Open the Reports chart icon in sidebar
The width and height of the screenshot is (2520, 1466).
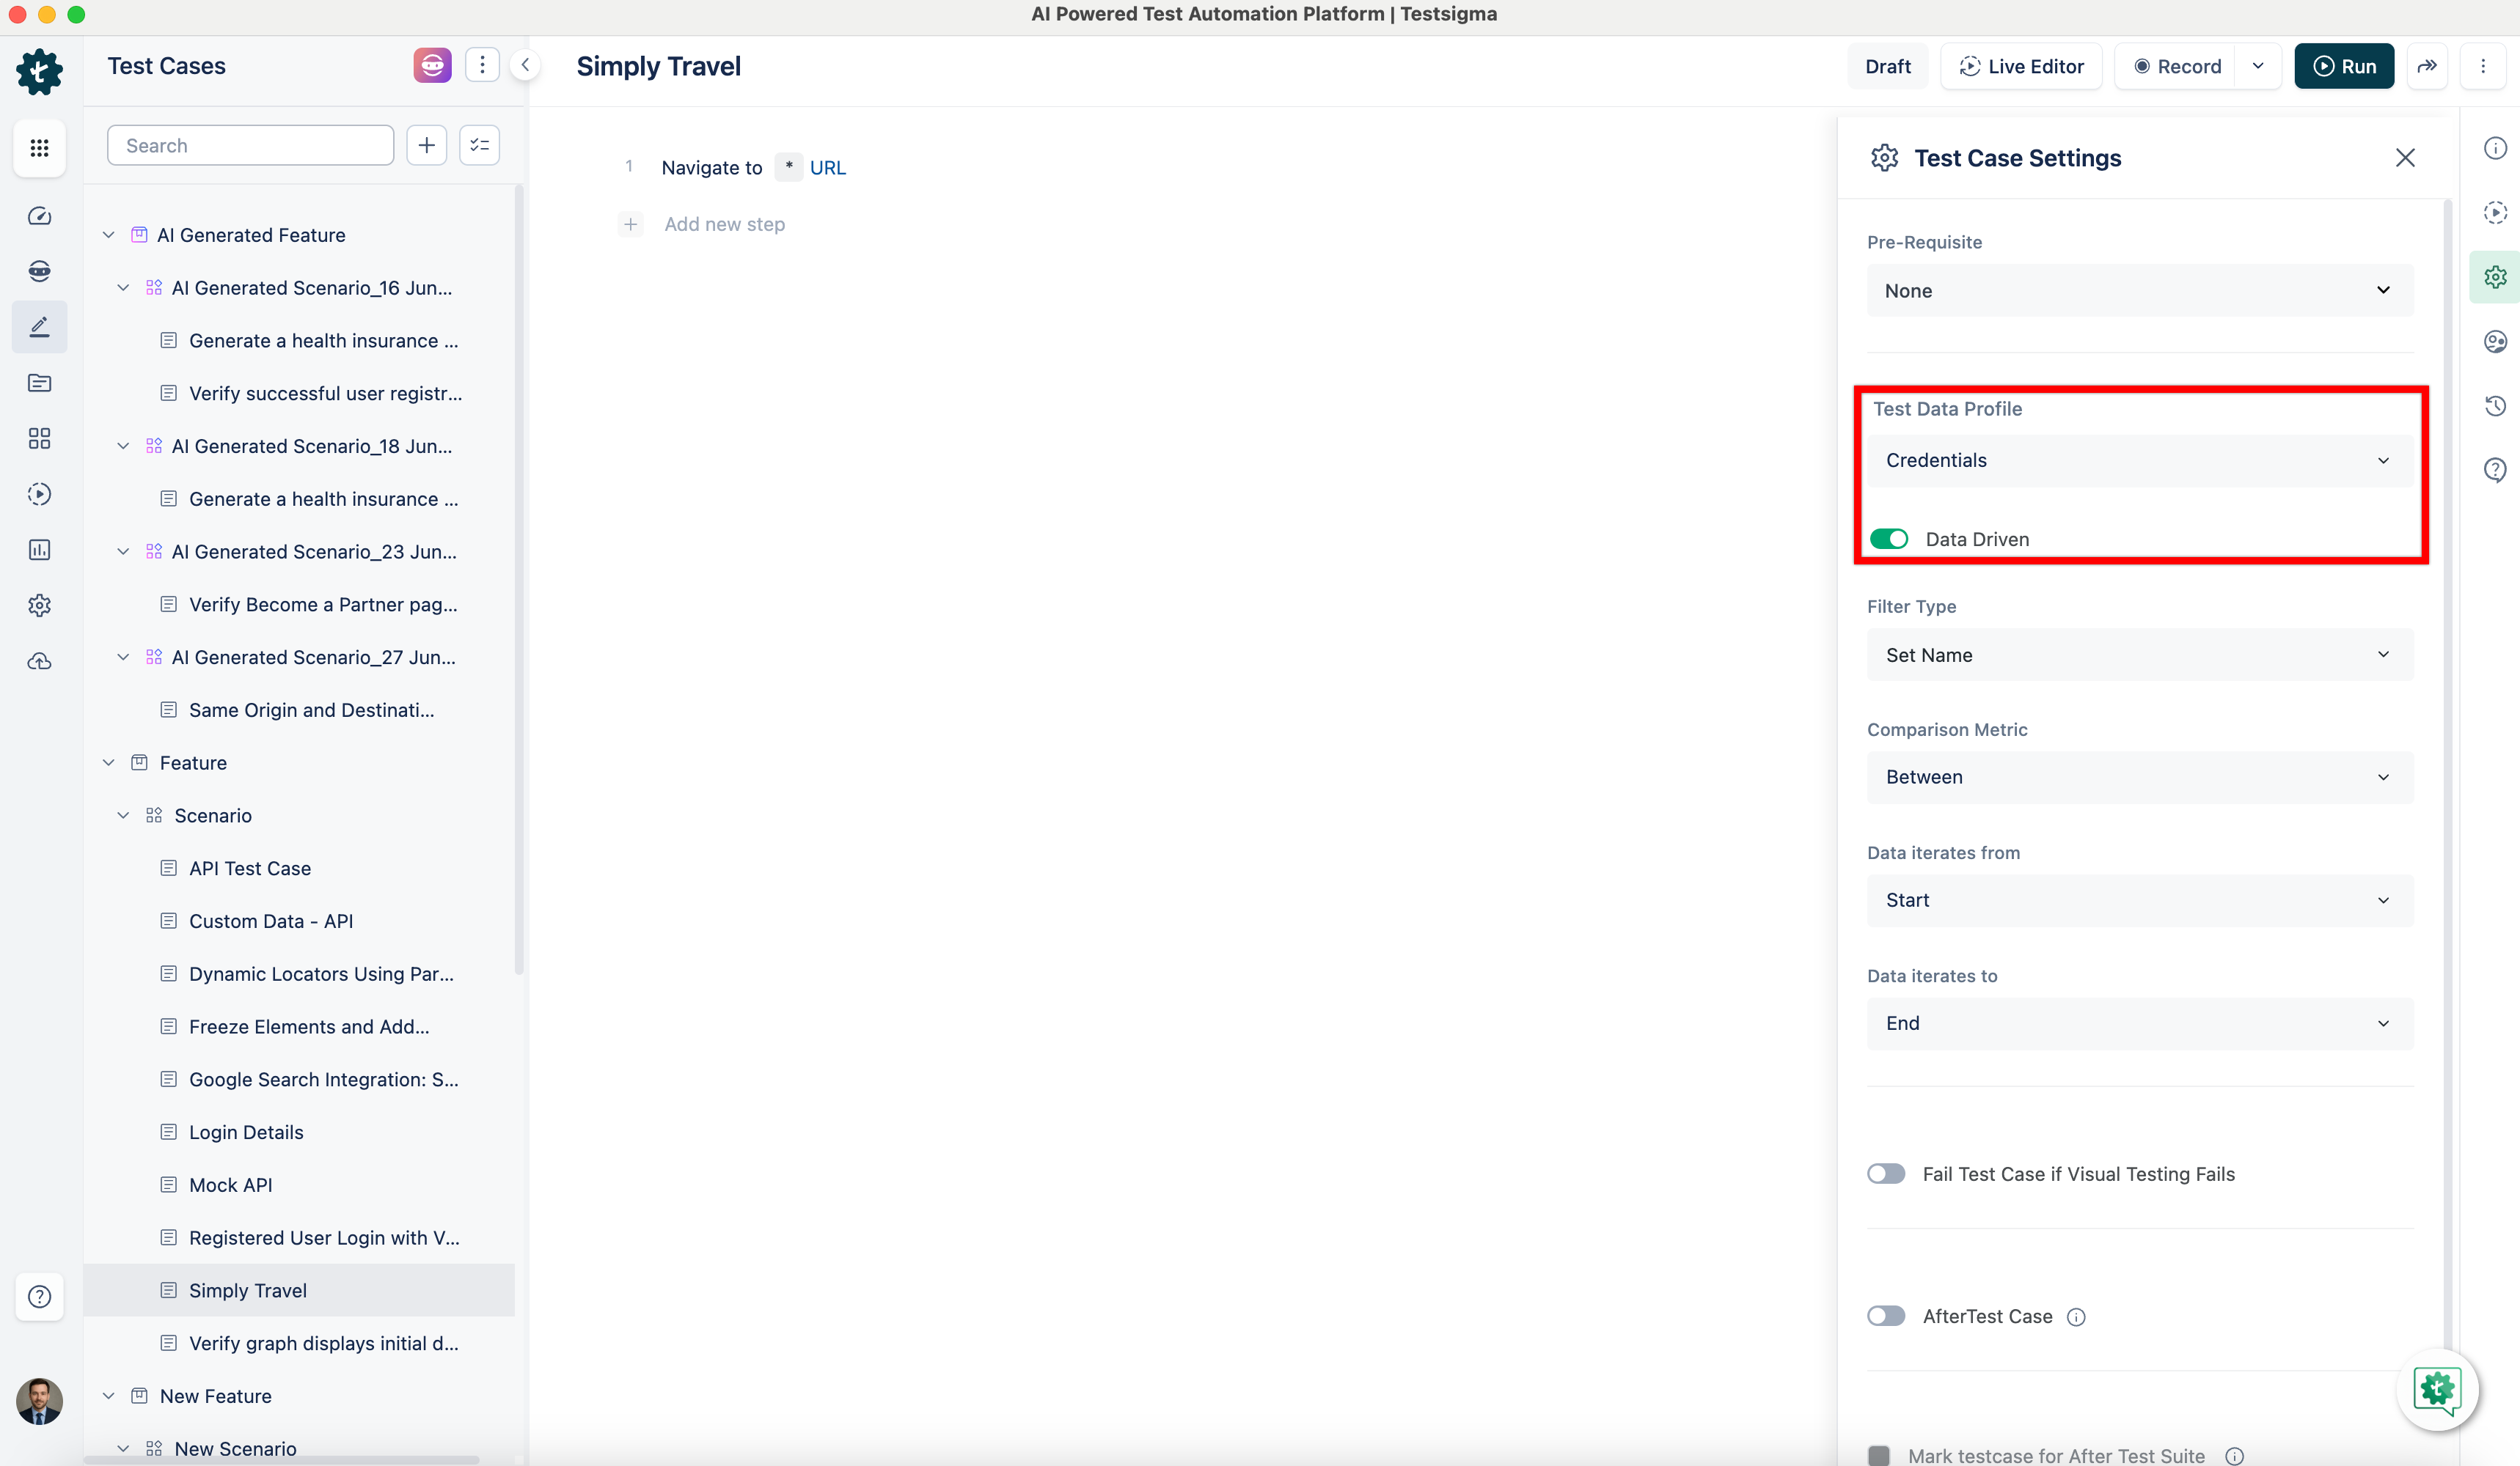39,550
